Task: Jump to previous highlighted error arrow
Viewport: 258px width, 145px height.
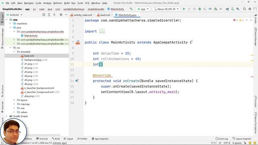Action: tap(247, 20)
